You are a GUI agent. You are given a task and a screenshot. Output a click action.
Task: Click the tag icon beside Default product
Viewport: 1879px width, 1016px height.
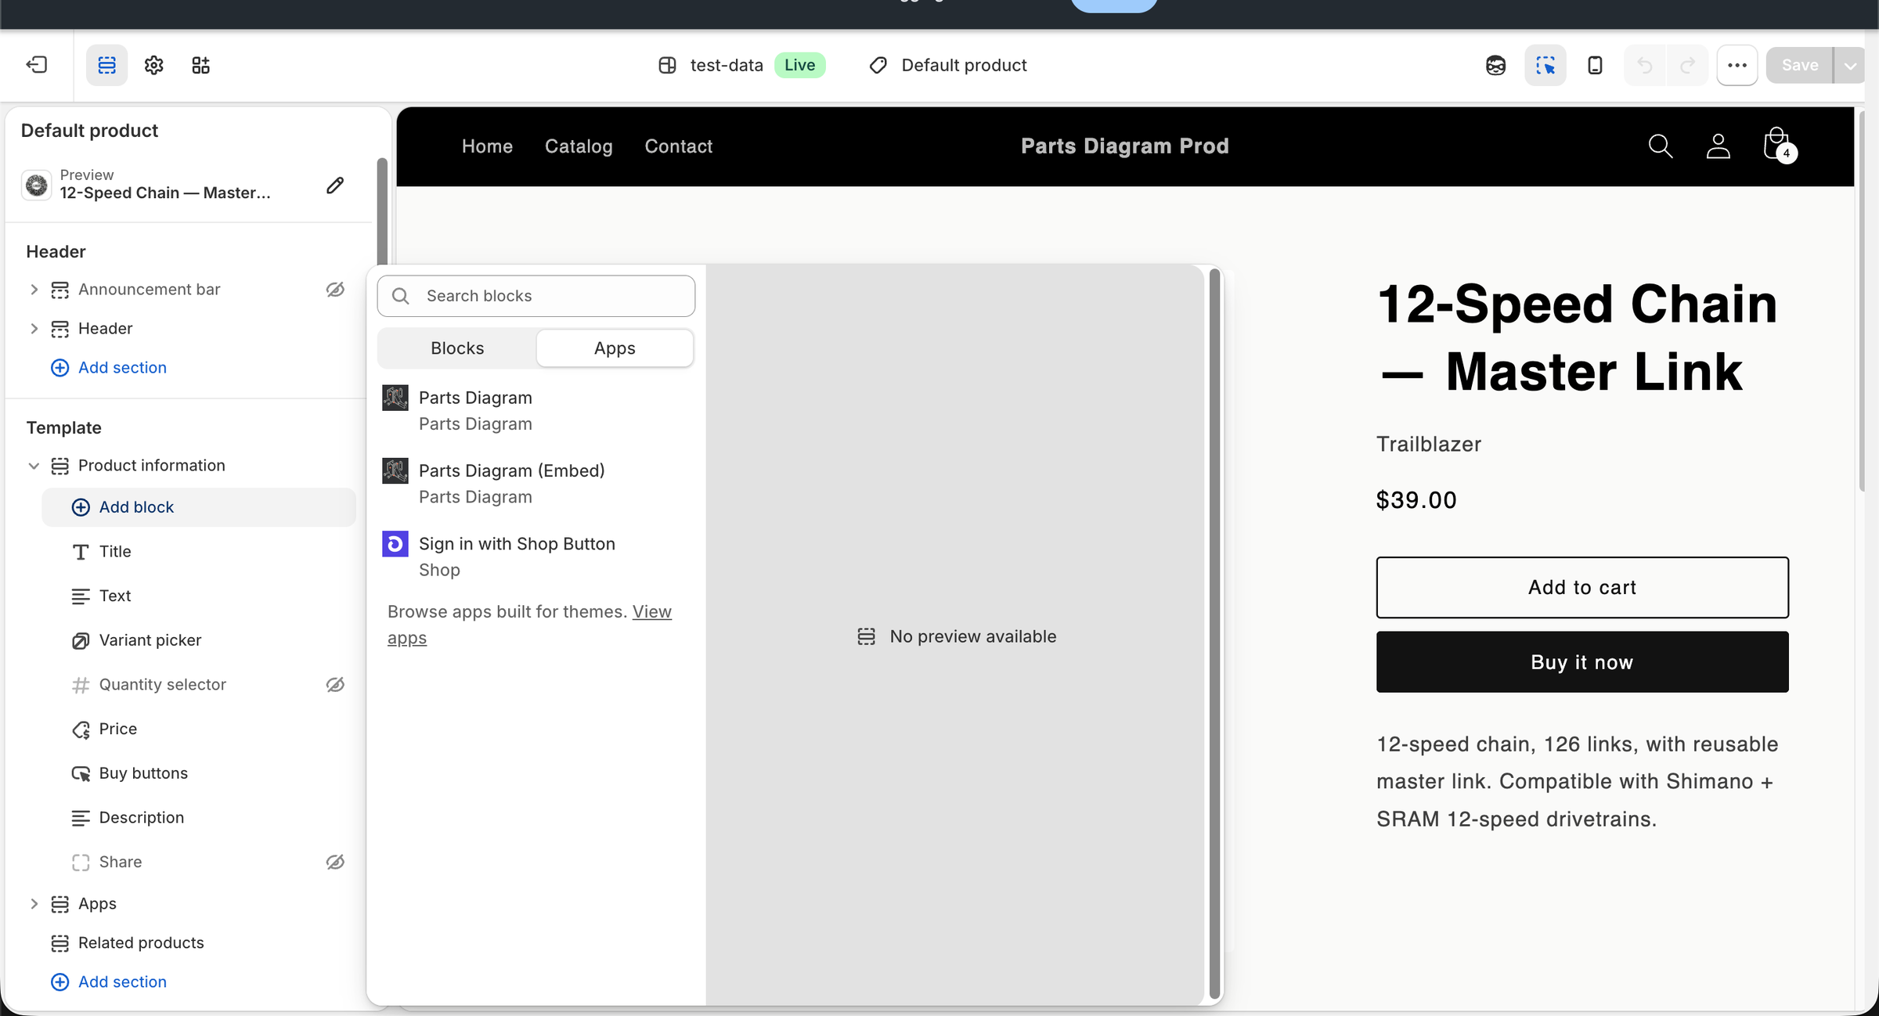click(x=878, y=65)
